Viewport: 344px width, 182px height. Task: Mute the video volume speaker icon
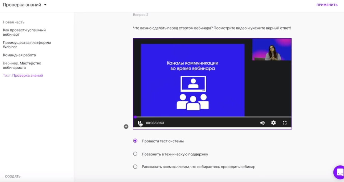(262, 123)
